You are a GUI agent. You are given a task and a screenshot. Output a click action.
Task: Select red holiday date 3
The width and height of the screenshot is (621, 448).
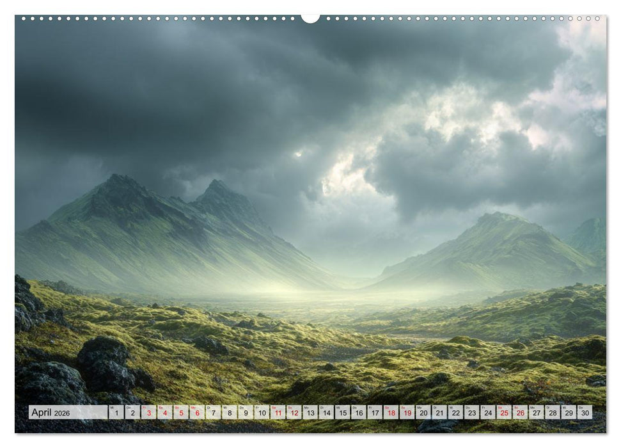(148, 413)
